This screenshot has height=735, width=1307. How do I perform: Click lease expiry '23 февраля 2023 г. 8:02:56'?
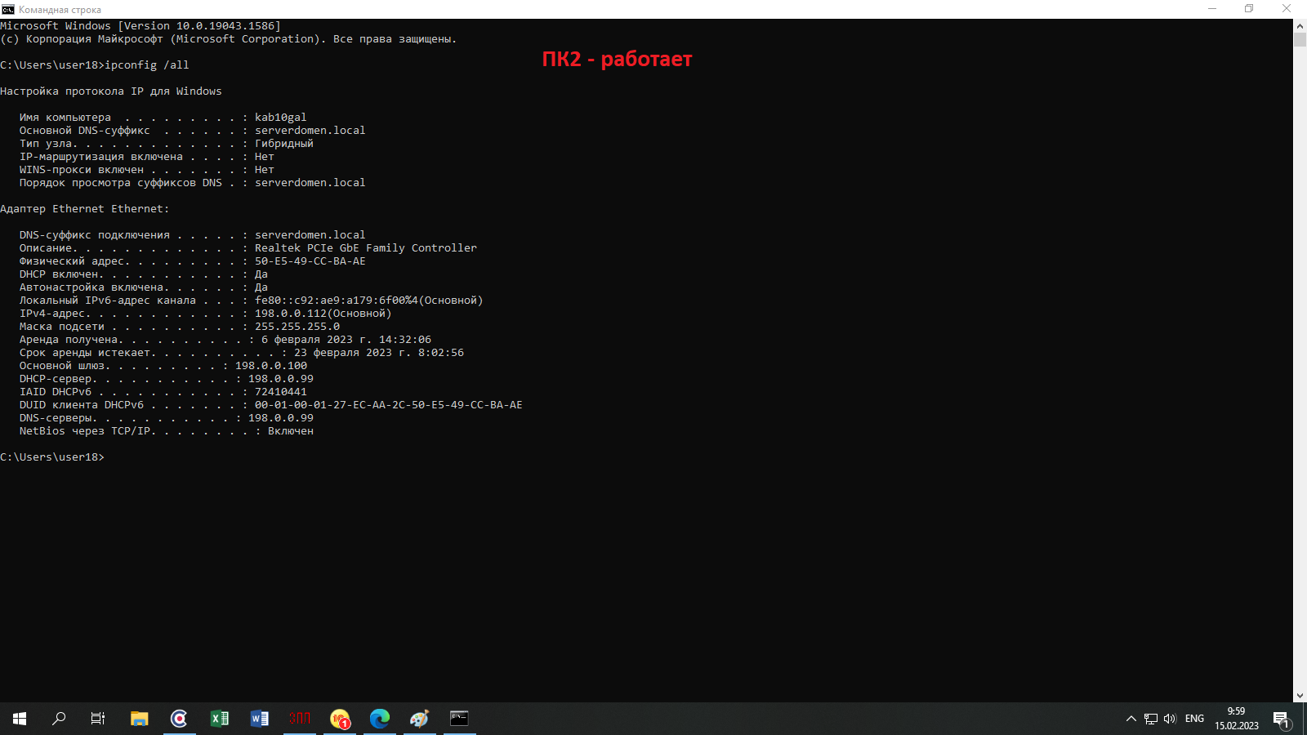point(379,353)
